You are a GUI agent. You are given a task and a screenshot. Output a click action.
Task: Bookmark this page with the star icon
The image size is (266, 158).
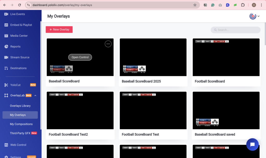pos(195,5)
